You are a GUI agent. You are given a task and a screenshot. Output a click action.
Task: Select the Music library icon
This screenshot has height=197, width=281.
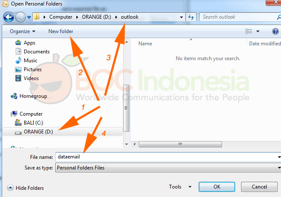coord(18,61)
